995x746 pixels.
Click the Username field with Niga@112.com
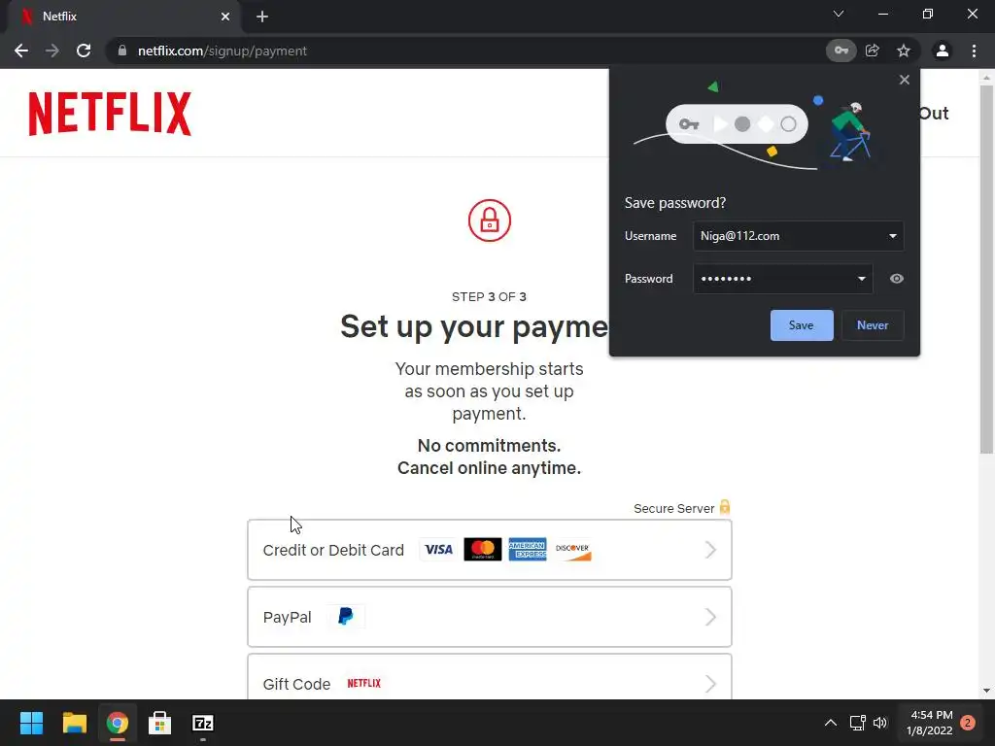(799, 236)
